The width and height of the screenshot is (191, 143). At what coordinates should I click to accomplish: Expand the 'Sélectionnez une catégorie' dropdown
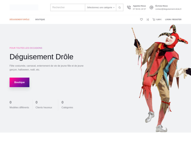(100, 7)
